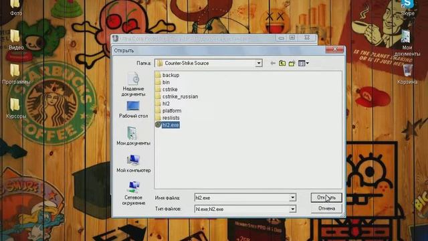Click the Отмена button

pyautogui.click(x=326, y=208)
